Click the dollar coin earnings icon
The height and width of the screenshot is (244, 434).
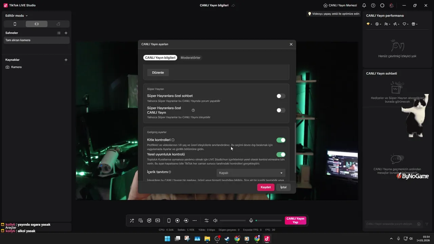377,24
